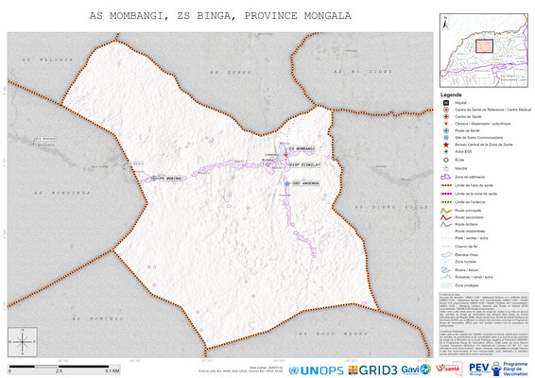535x378 pixels.
Task: Click the Étendue d'eau legend symbol
Action: [x=445, y=255]
